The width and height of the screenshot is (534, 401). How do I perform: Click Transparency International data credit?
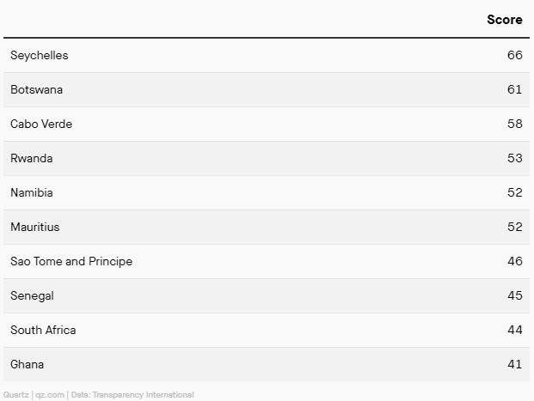pos(143,395)
